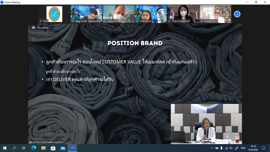Viewport: 270px width, 152px height.
Task: Select Thipsuda Kitlert's video thumbnail
Action: click(x=183, y=14)
